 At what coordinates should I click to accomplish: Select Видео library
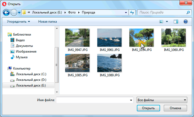[20, 40]
